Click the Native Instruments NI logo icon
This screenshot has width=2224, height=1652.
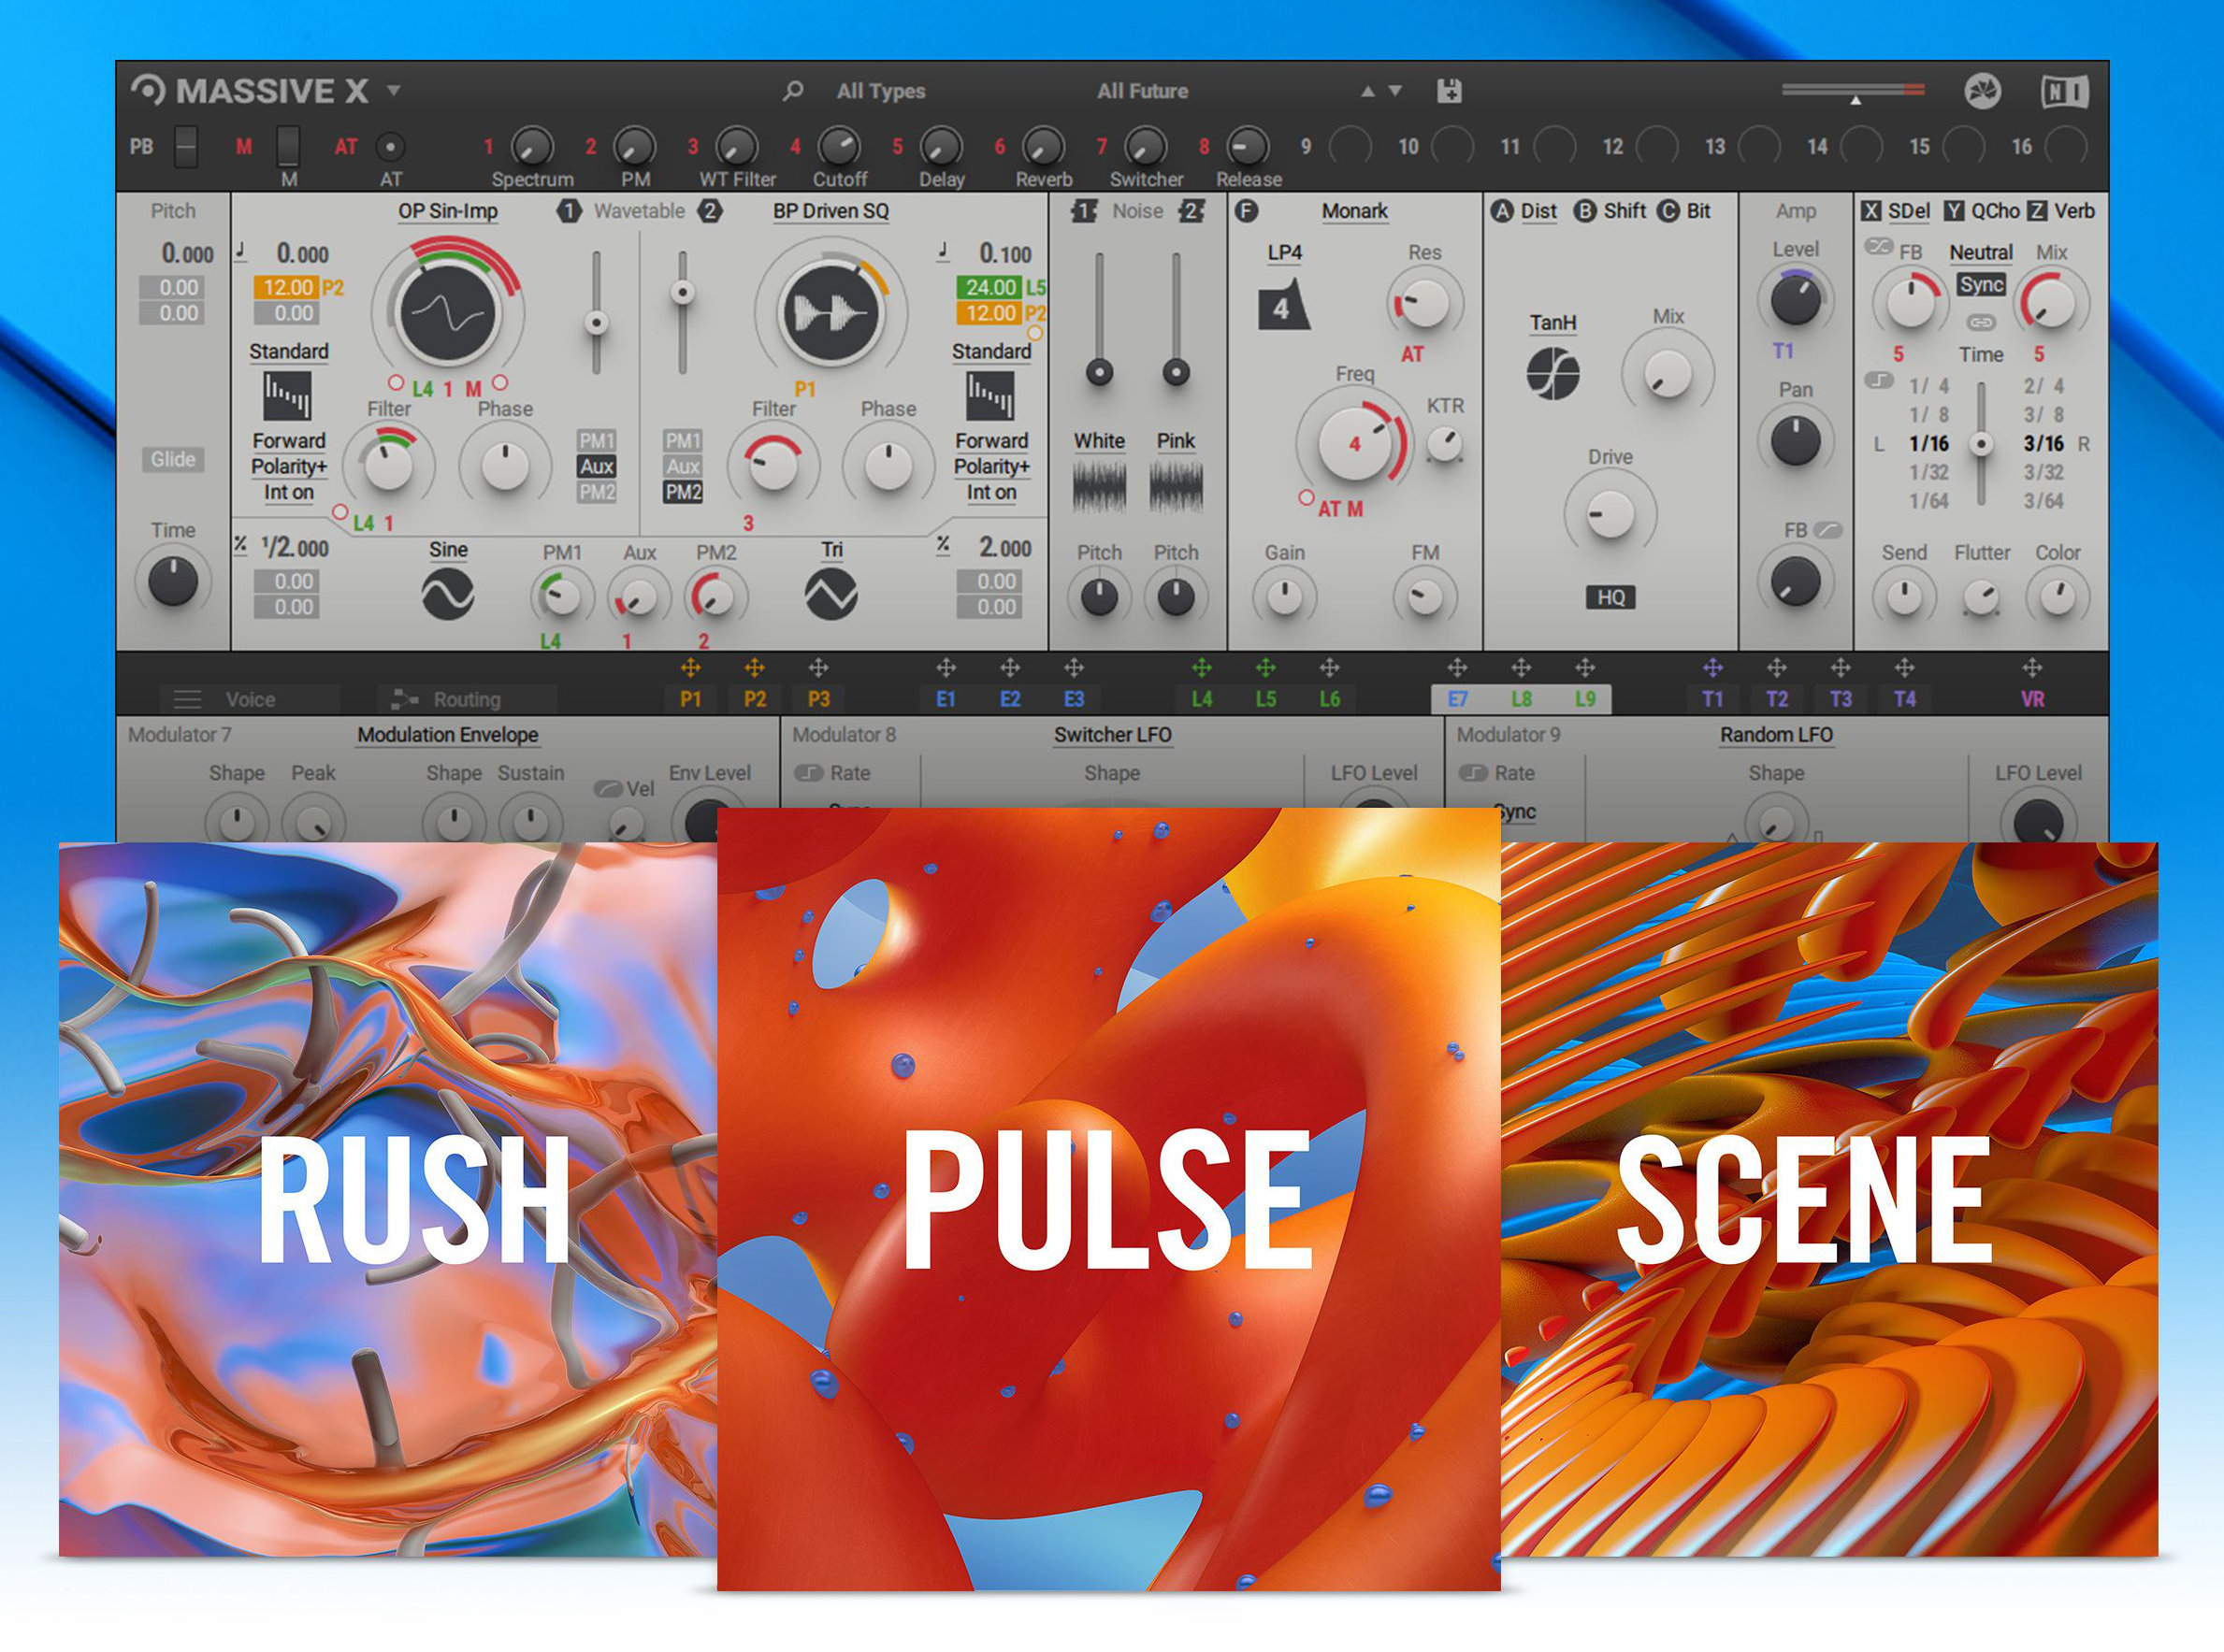click(x=2064, y=92)
